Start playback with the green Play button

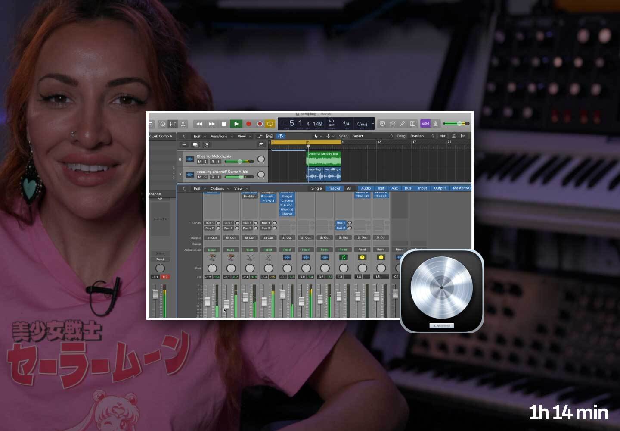point(236,124)
